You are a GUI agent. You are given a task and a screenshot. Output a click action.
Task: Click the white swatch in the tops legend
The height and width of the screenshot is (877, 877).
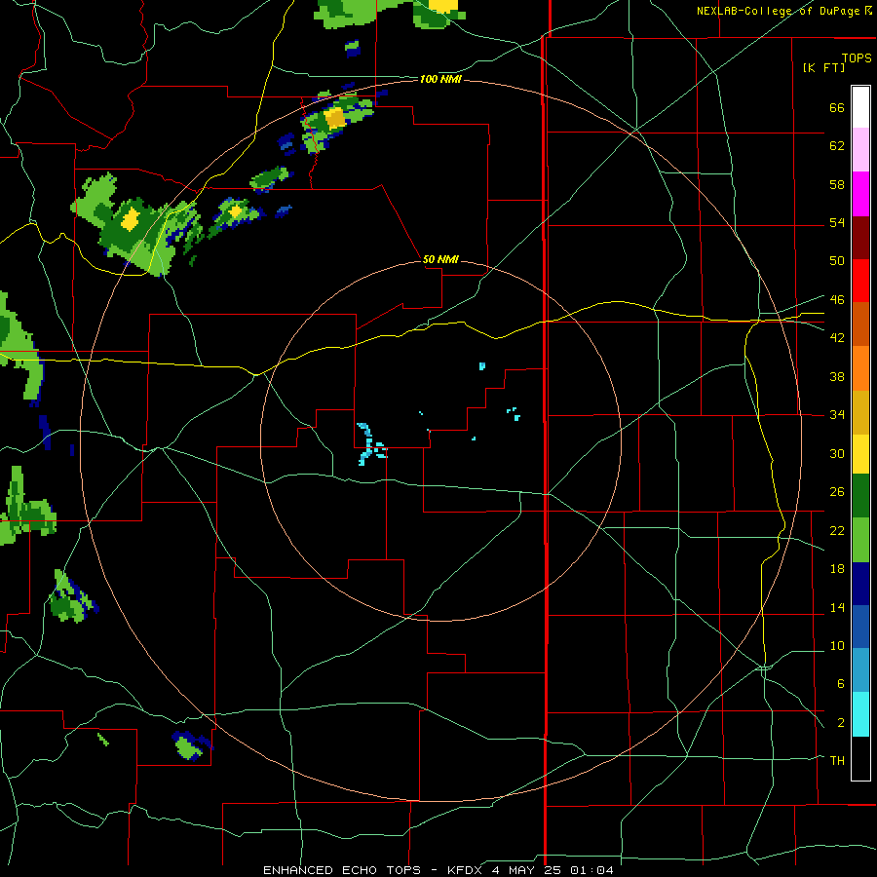click(860, 107)
